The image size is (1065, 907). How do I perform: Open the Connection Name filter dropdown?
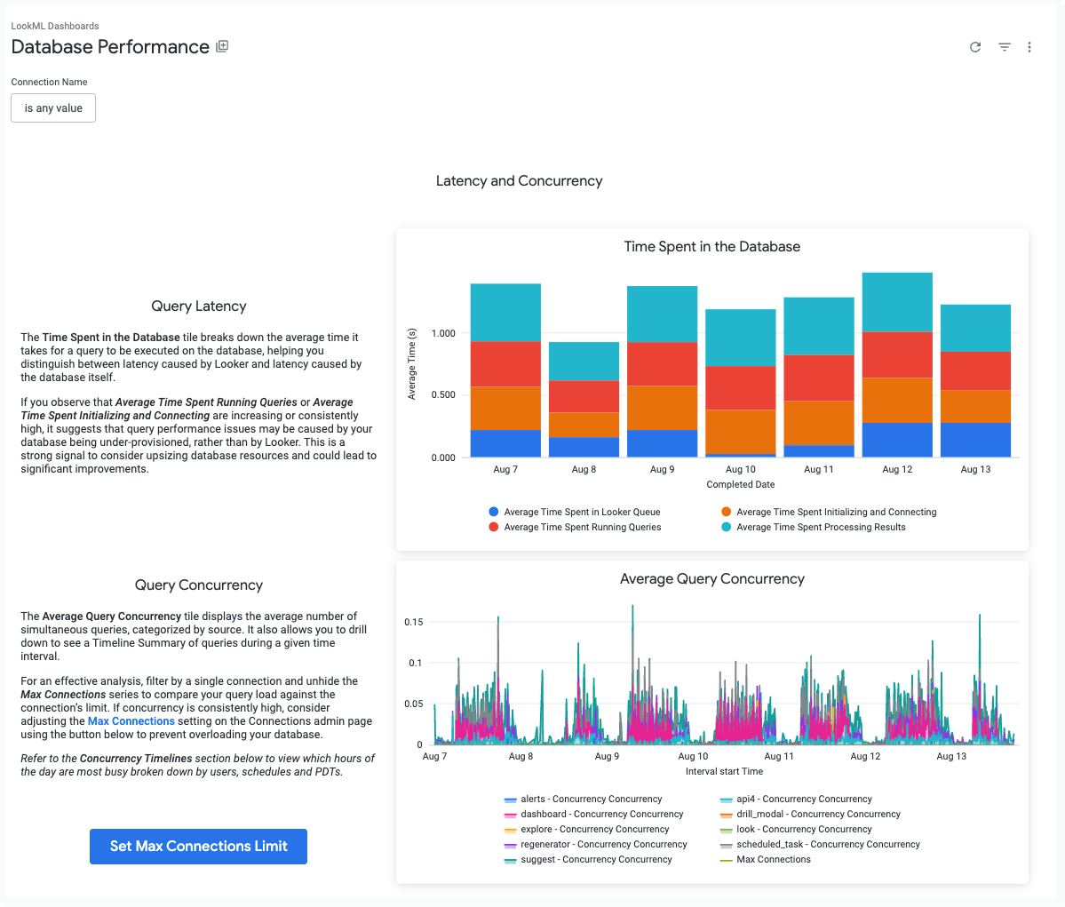tap(53, 108)
